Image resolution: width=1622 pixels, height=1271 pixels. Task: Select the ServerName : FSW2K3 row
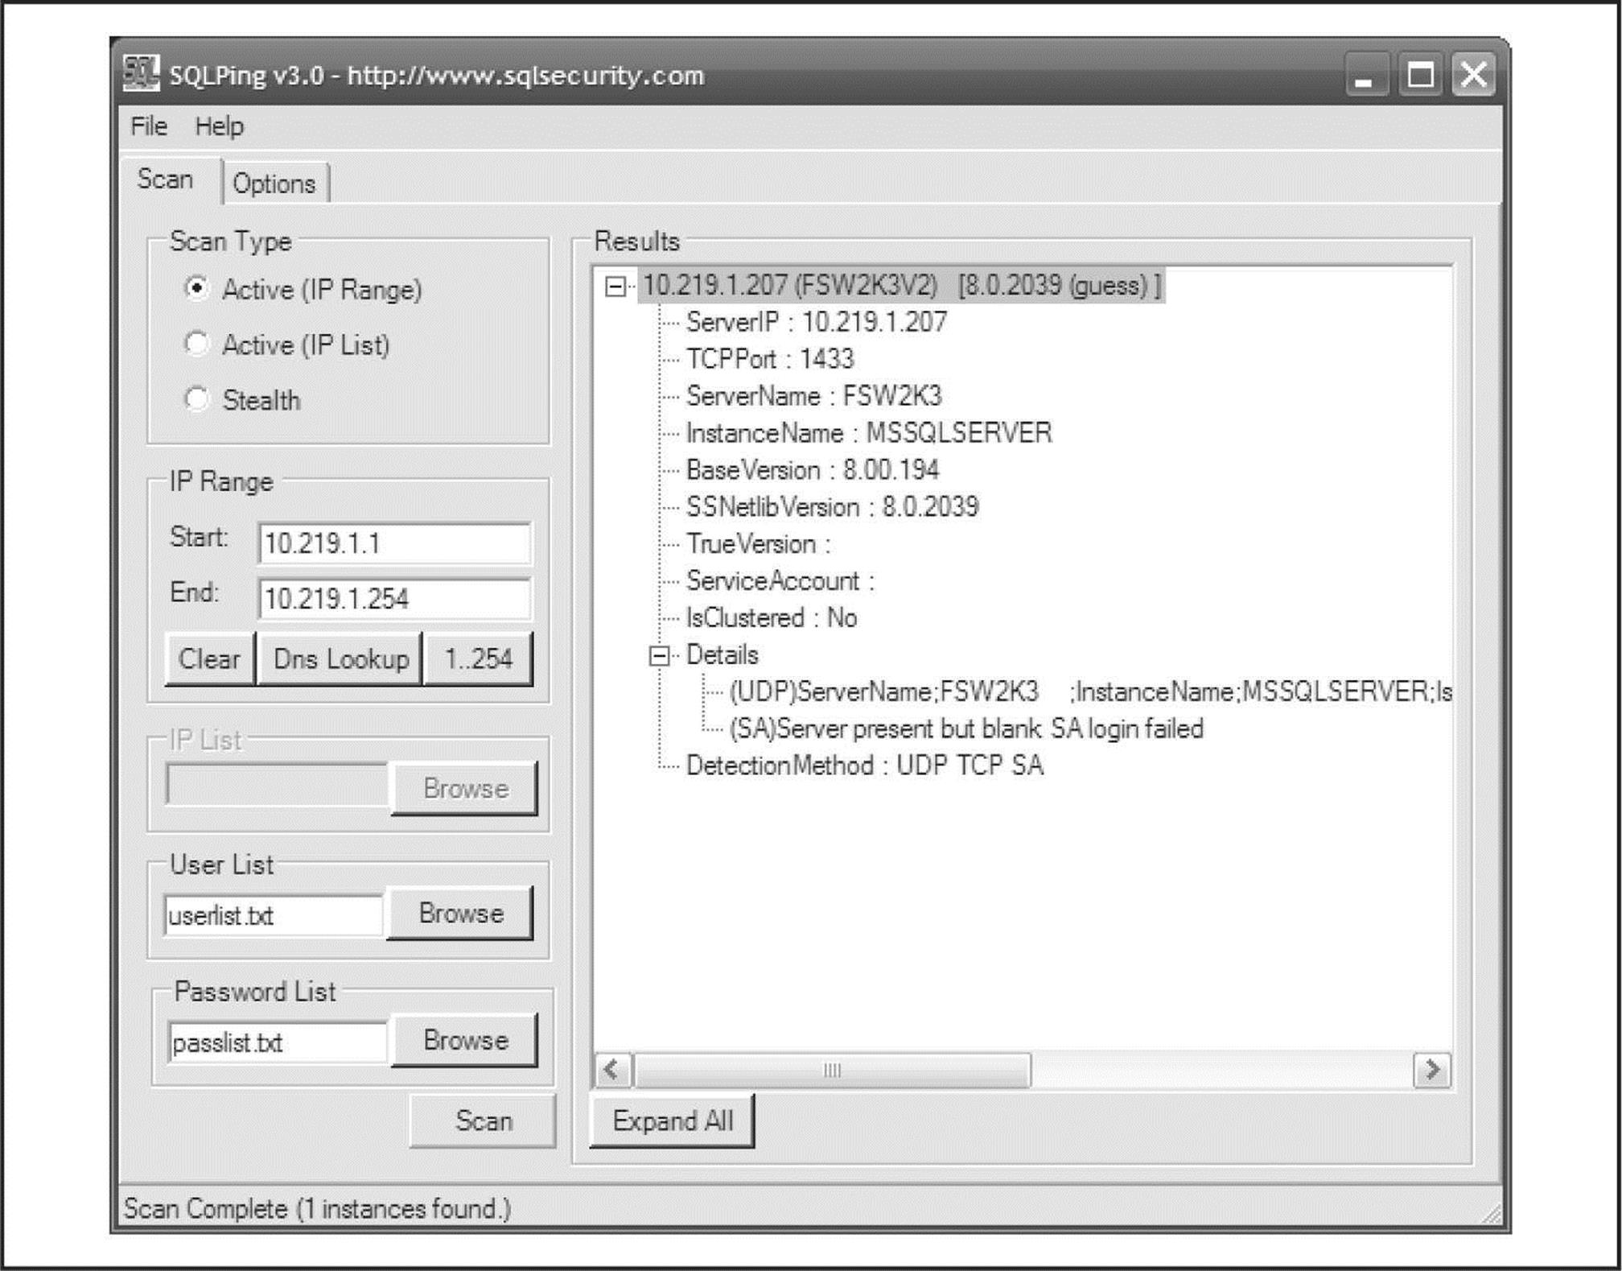click(813, 396)
